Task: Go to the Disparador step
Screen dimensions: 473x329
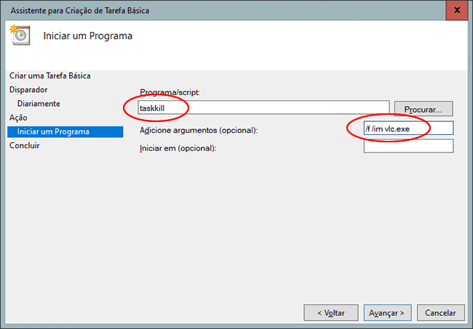Action: 28,89
